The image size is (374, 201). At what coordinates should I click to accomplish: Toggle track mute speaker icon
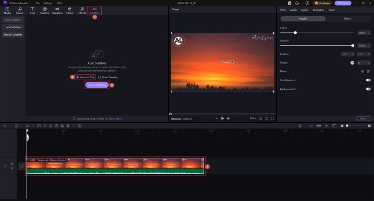coord(12,168)
